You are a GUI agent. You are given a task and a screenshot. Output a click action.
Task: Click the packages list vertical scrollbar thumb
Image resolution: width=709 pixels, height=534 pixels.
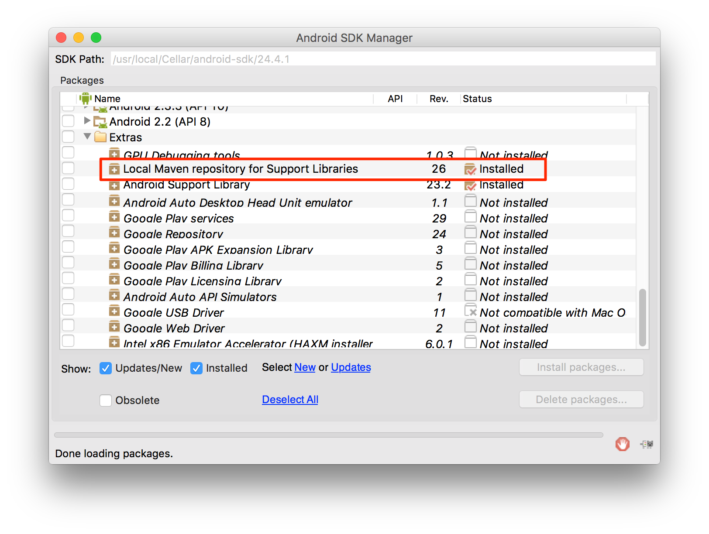[x=642, y=318]
